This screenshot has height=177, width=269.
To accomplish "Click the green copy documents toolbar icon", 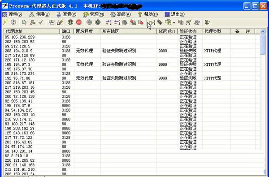I will [x=169, y=22].
